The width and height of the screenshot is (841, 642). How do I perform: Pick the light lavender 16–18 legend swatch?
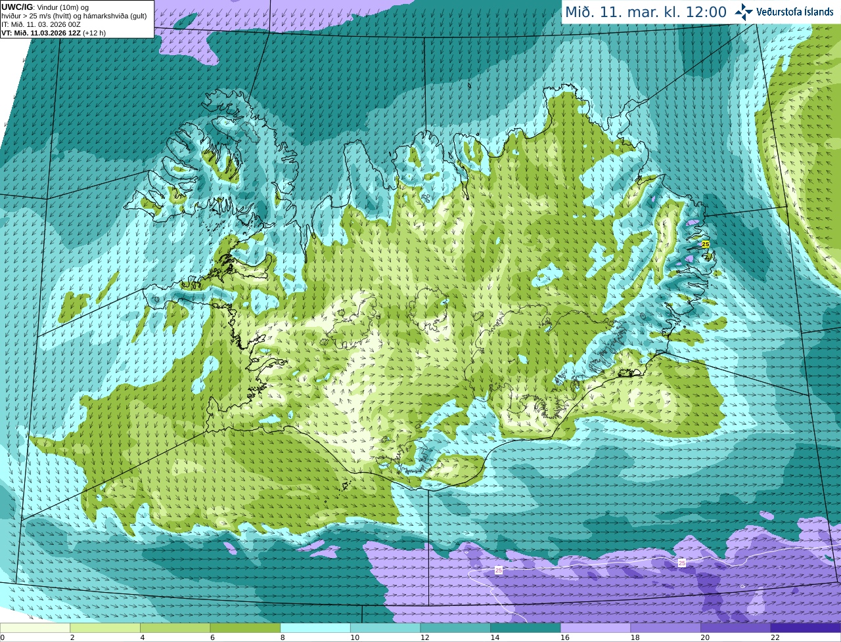tap(596, 628)
